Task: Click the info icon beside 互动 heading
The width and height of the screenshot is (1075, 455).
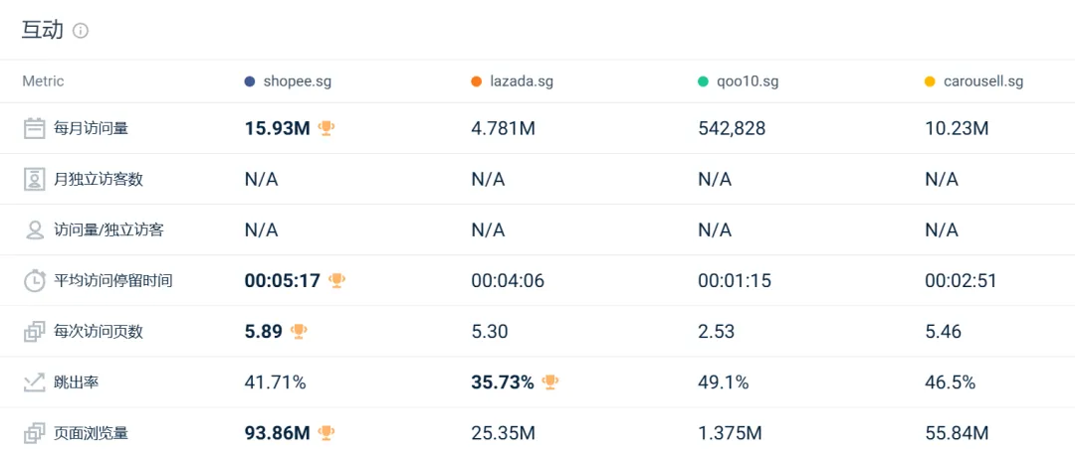Action: click(x=81, y=31)
